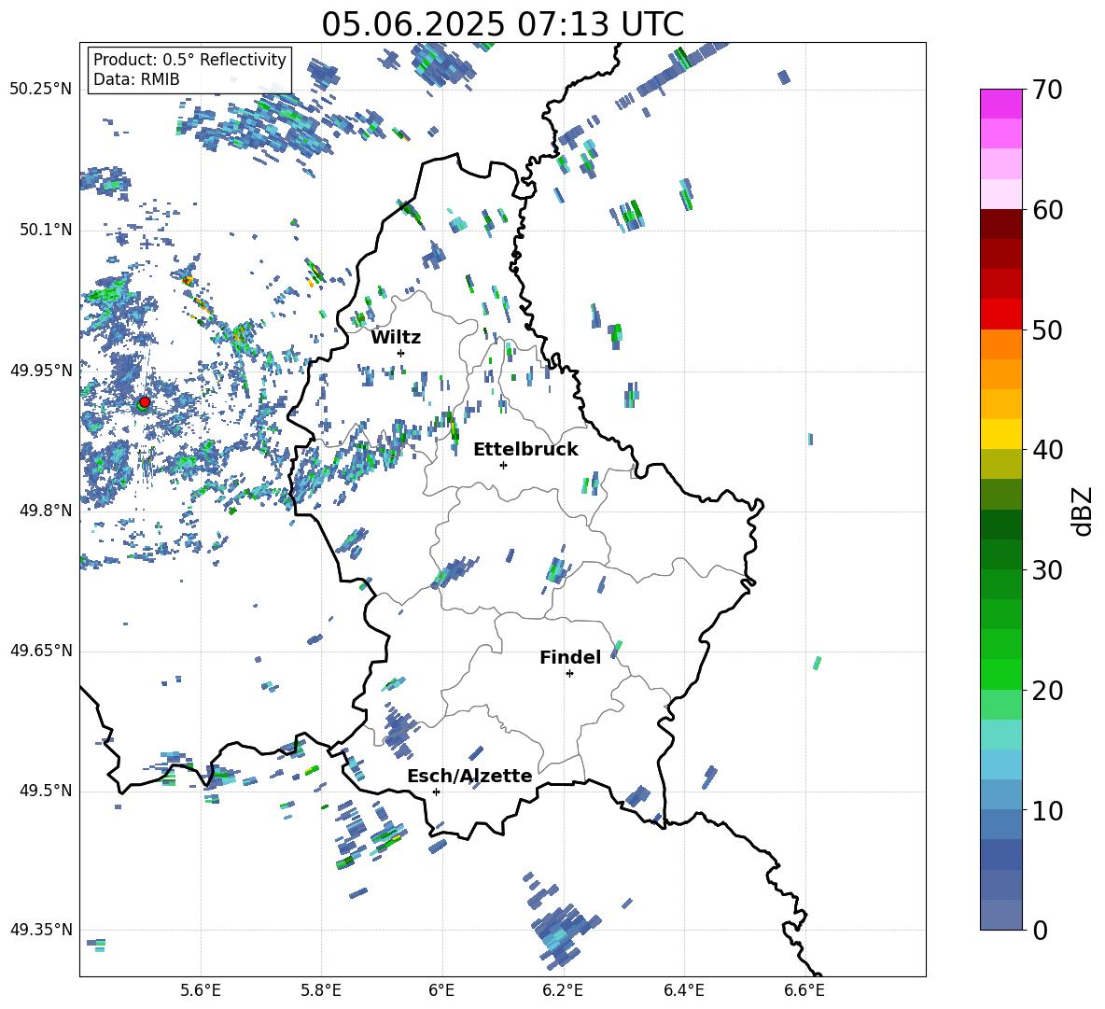Click the dBZ colorbar axis label
The image size is (1105, 1009).
click(x=1082, y=511)
